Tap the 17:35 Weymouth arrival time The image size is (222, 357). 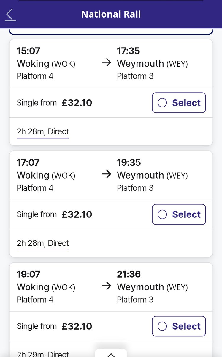coord(129,51)
